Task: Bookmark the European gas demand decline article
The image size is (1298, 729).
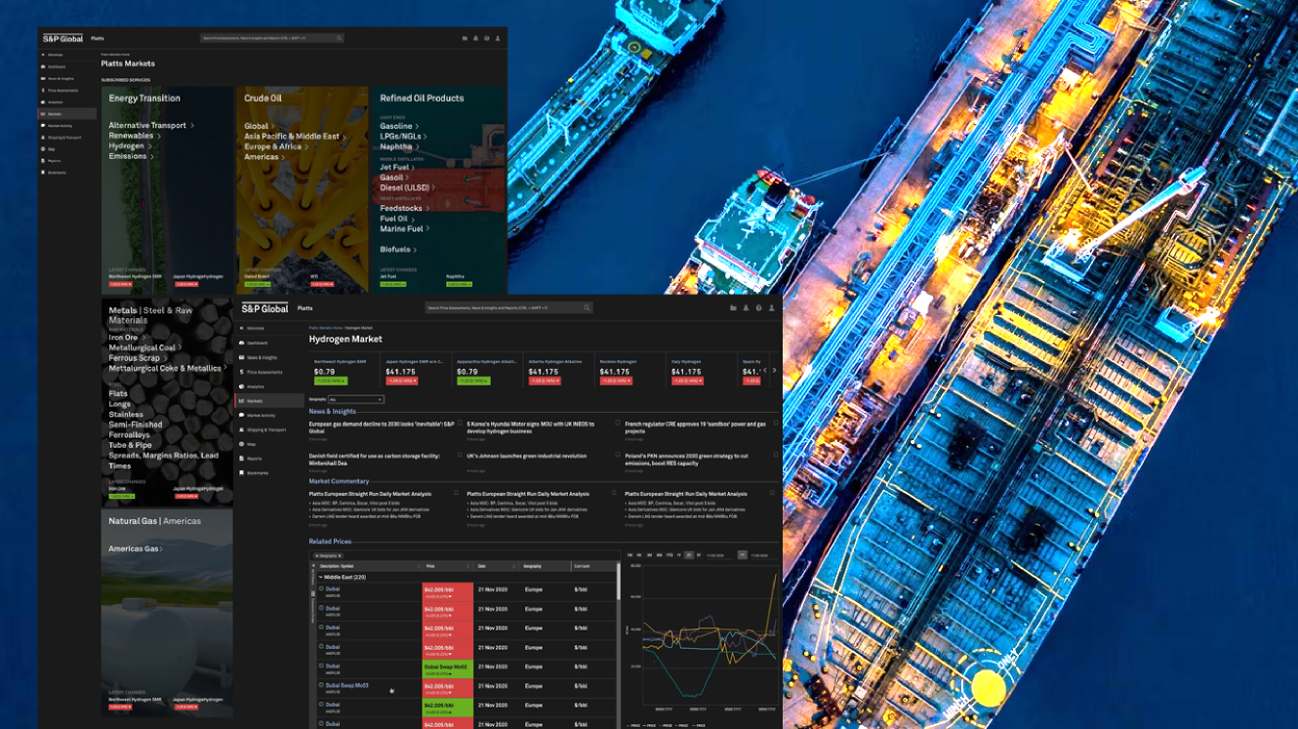Action: 460,424
